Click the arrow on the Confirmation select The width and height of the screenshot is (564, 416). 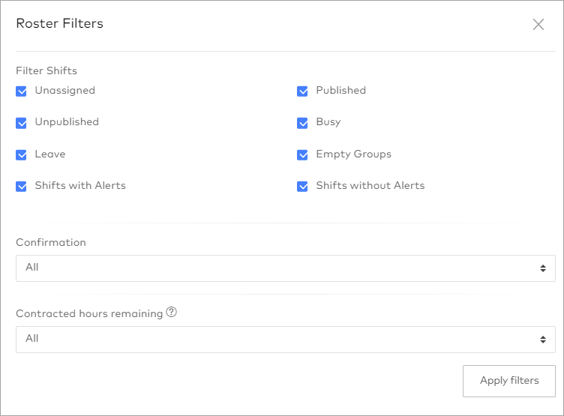pyautogui.click(x=542, y=268)
